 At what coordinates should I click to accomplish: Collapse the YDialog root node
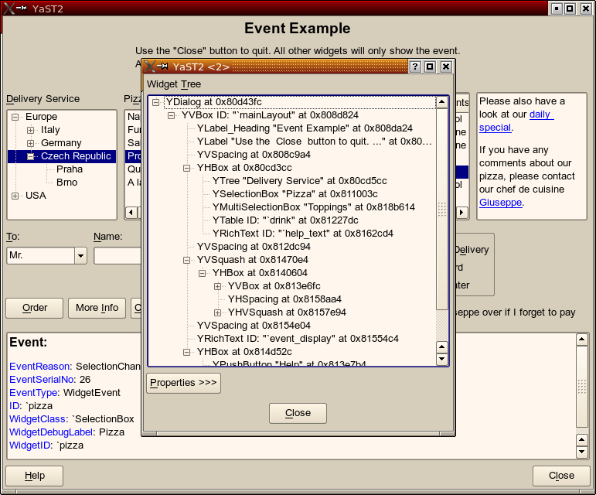pos(156,102)
